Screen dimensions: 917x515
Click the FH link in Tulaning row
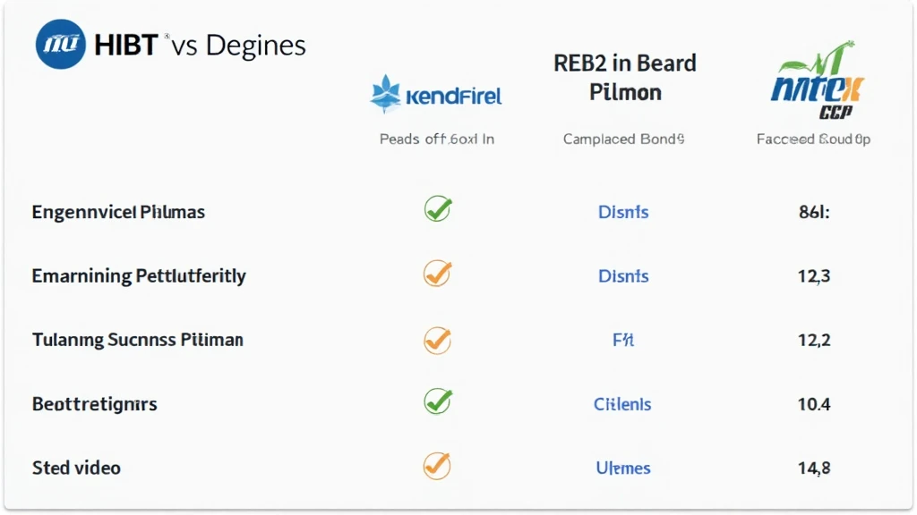(x=623, y=340)
